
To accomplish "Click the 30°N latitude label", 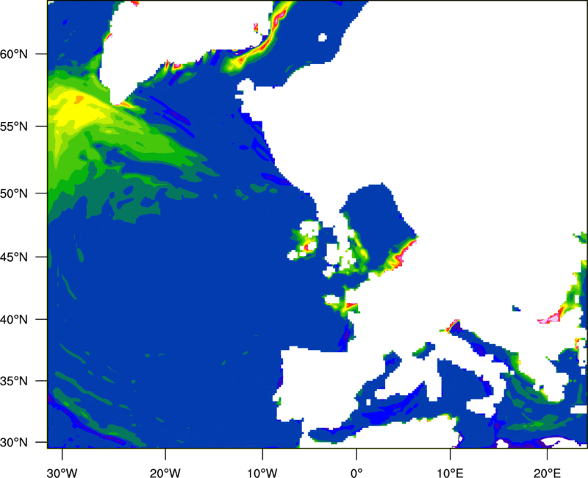I will click(x=14, y=443).
